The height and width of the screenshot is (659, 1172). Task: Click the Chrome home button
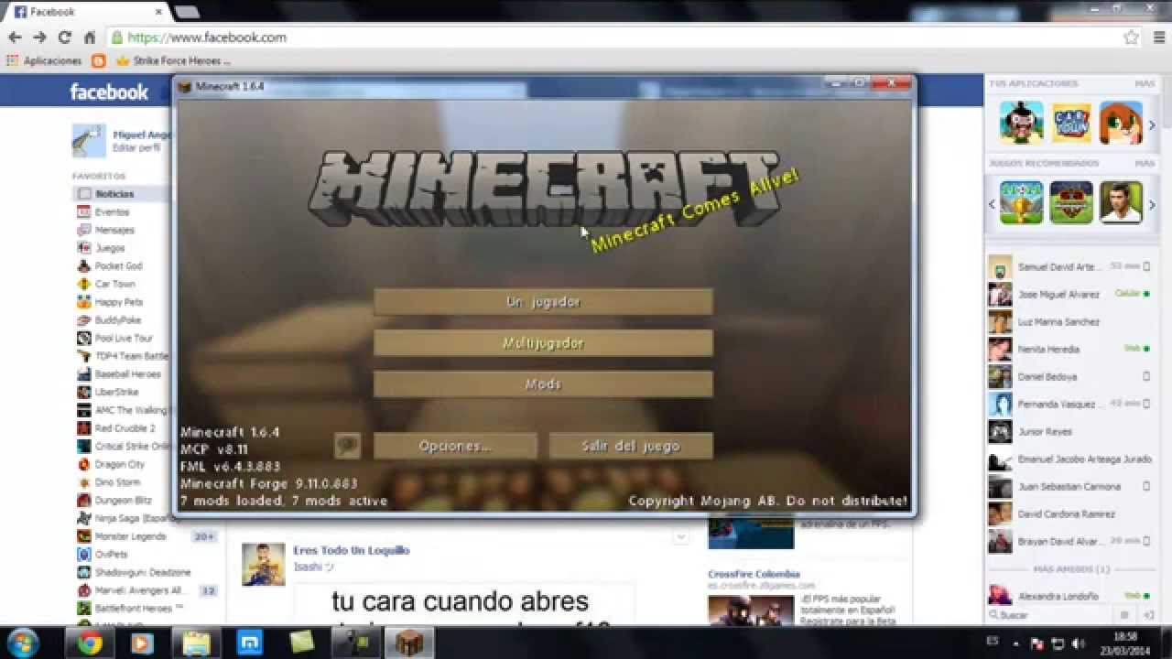pyautogui.click(x=89, y=38)
